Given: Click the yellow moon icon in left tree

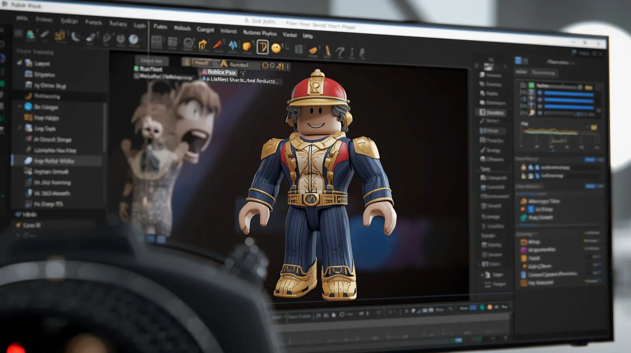Looking at the screenshot, I should pos(28,96).
